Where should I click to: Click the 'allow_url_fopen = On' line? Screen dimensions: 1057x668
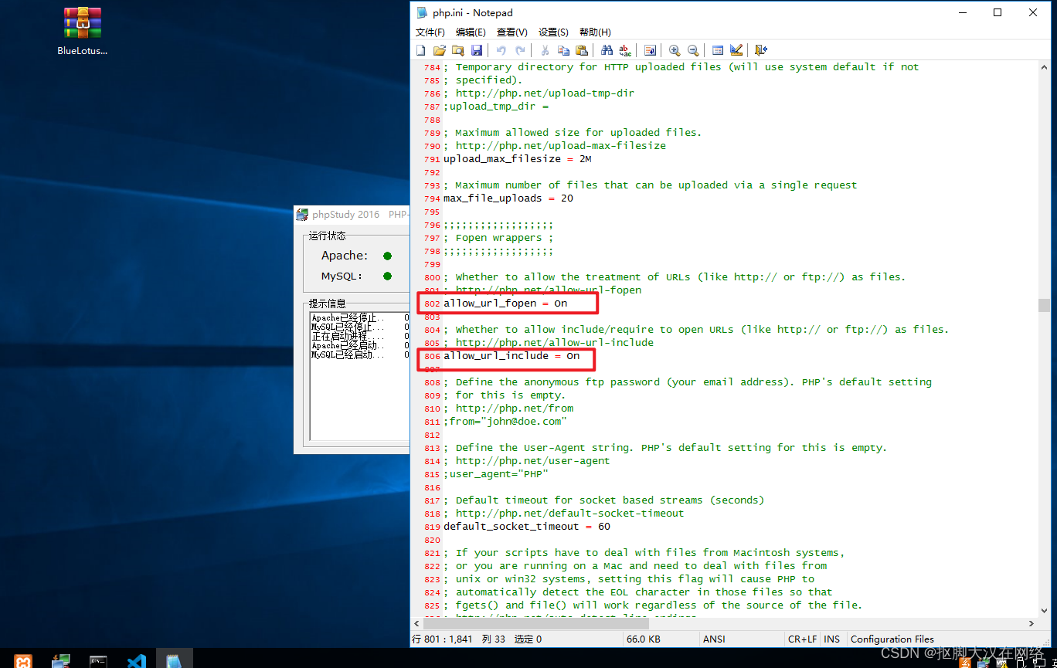(505, 303)
